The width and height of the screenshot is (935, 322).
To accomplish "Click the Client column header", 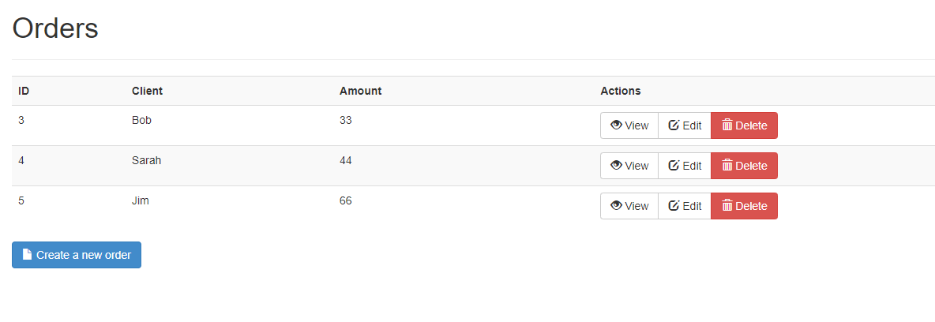I will click(x=147, y=91).
